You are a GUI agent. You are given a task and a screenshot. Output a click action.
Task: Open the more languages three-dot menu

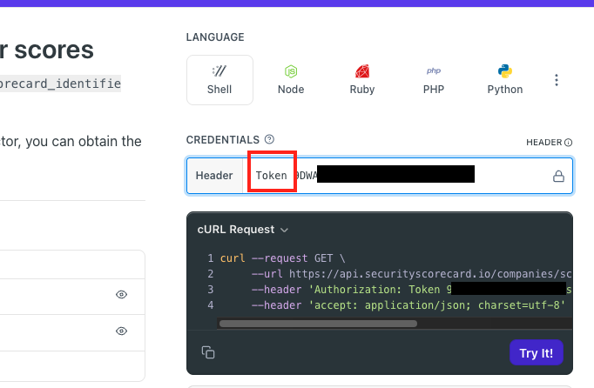pyautogui.click(x=557, y=80)
